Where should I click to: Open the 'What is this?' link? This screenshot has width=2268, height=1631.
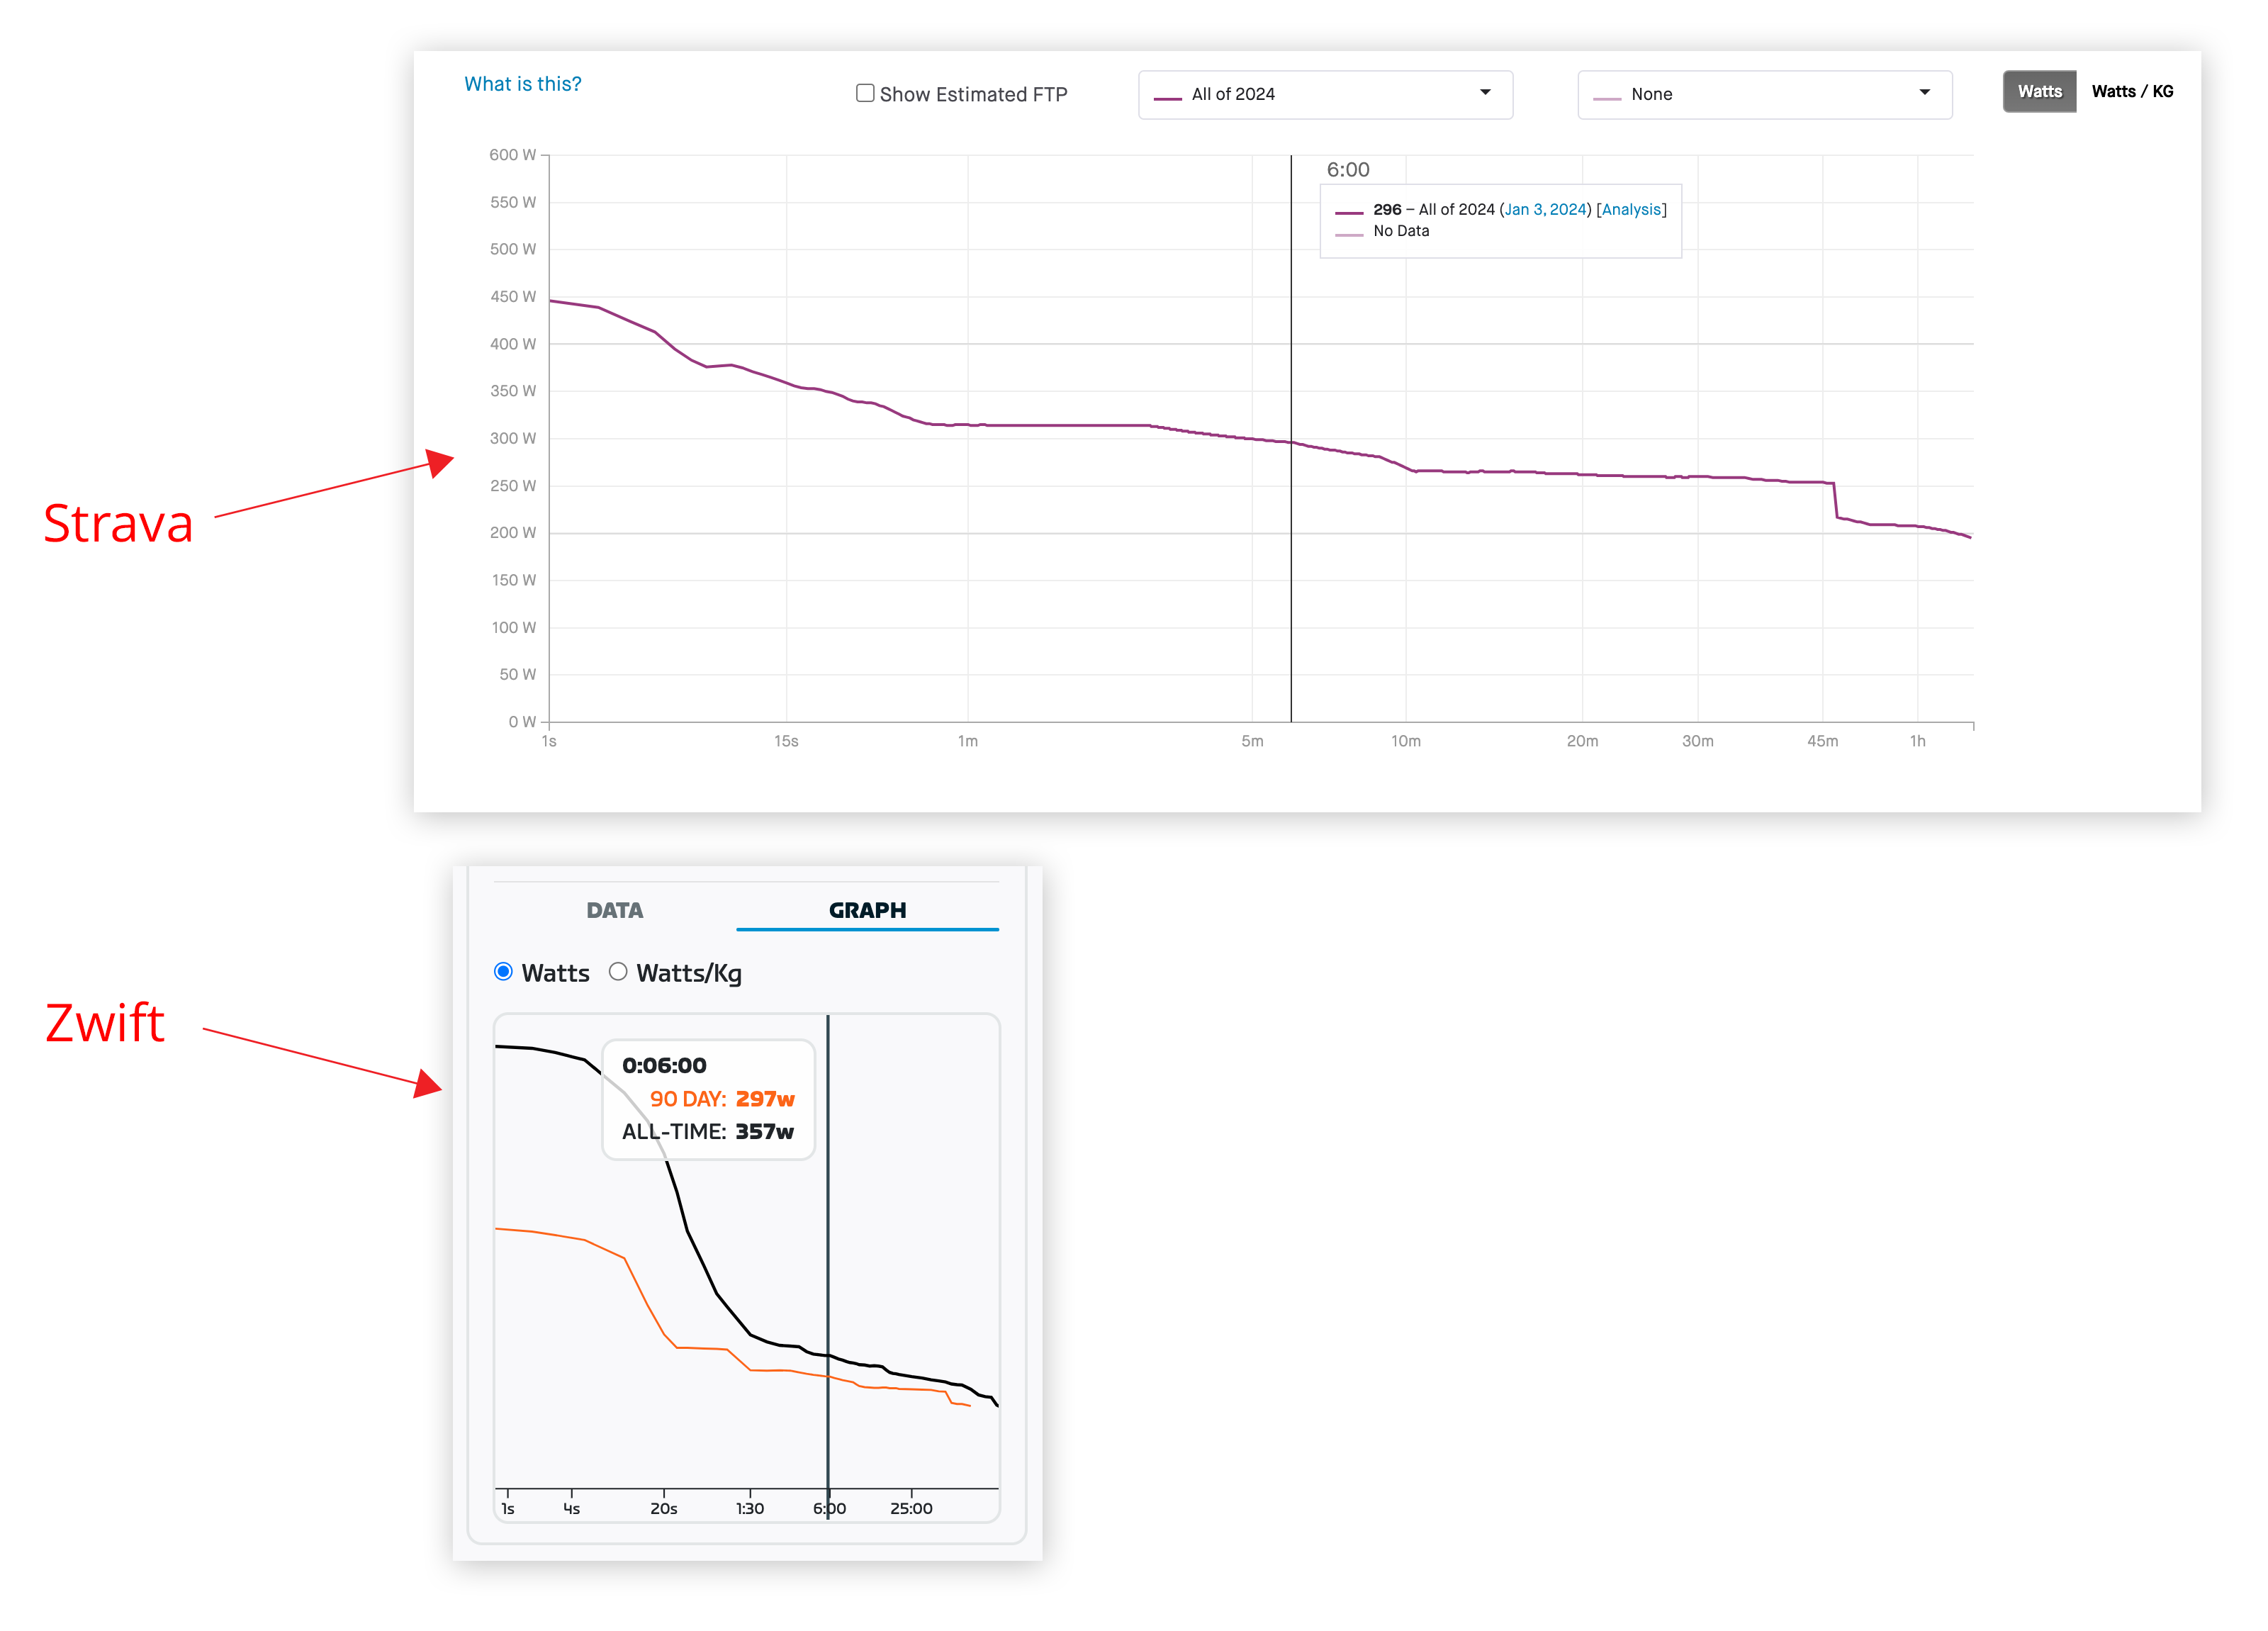(x=522, y=84)
